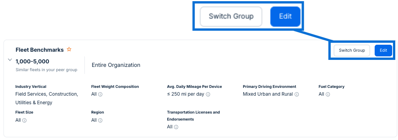398x140 pixels.
Task: Select the Entire Organization text
Action: (116, 65)
